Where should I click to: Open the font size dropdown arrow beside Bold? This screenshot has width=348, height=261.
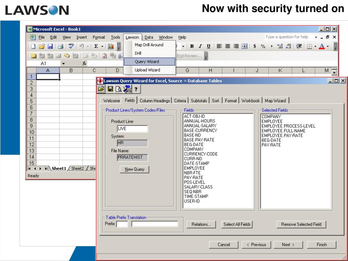183,46
